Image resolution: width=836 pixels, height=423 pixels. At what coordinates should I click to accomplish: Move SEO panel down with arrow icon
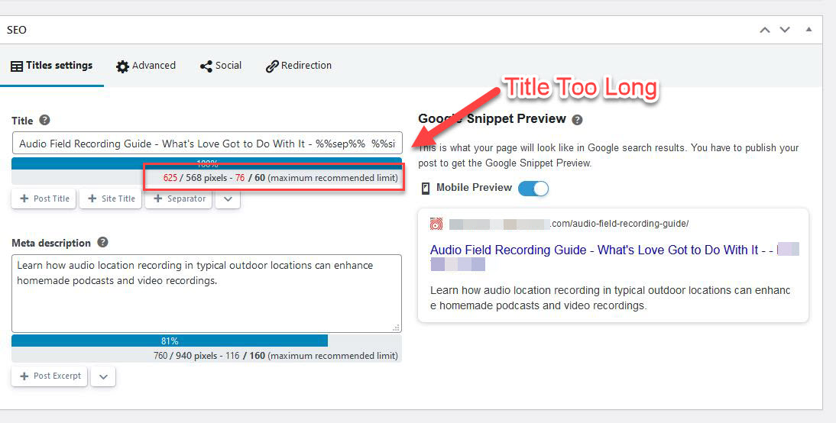tap(784, 30)
